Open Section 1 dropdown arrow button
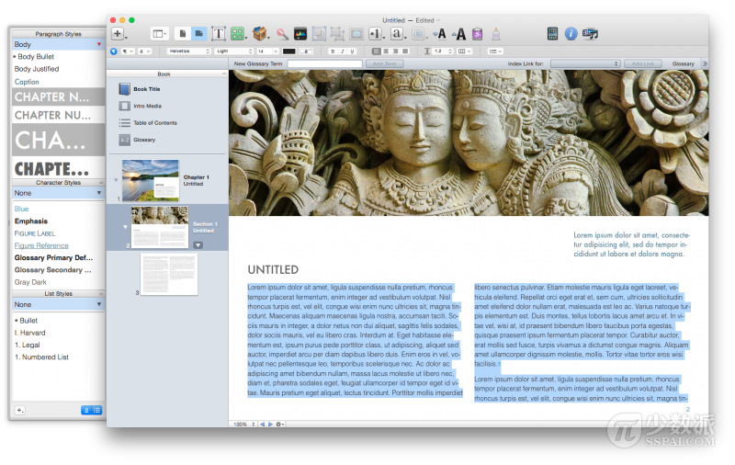735x465 pixels. click(x=198, y=245)
